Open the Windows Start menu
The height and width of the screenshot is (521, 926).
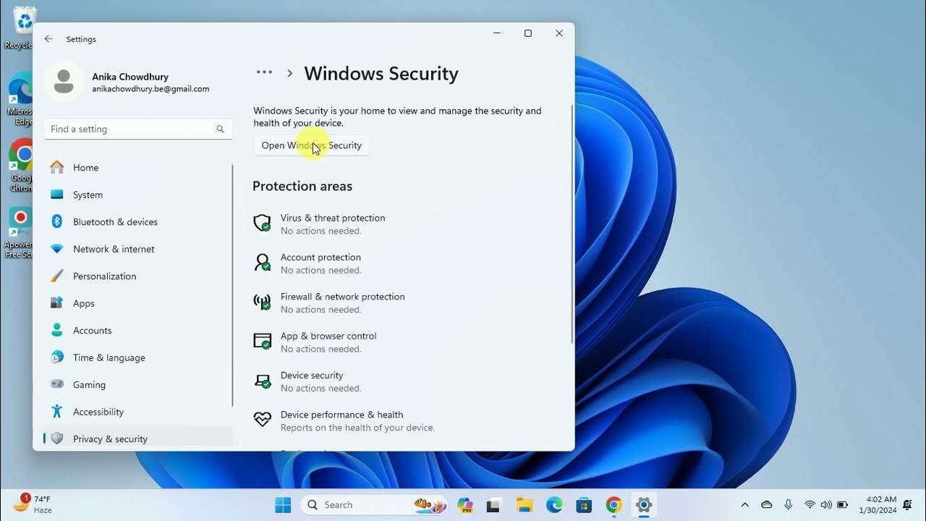283,505
